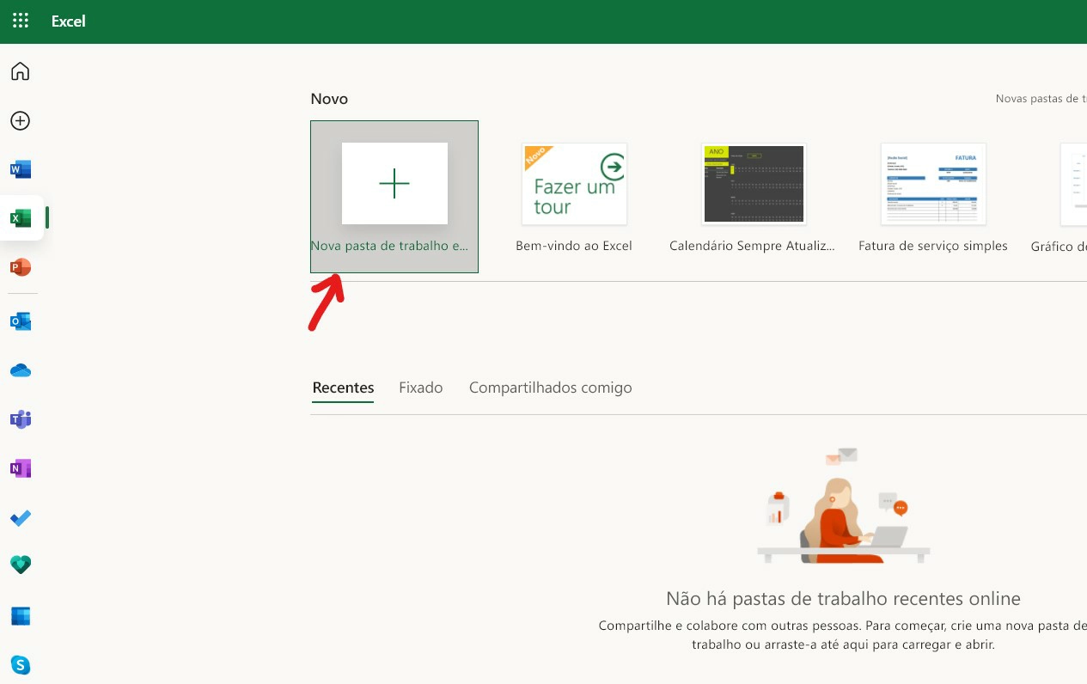Open the Compartilhados comigo tab
The width and height of the screenshot is (1087, 684).
(551, 388)
